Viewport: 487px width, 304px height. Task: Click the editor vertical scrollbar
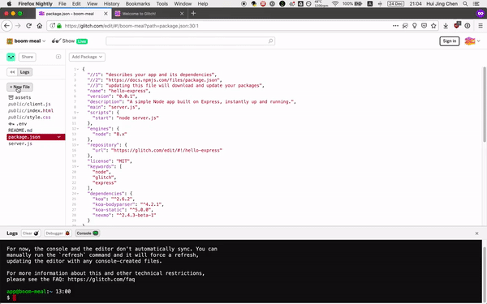(485, 105)
